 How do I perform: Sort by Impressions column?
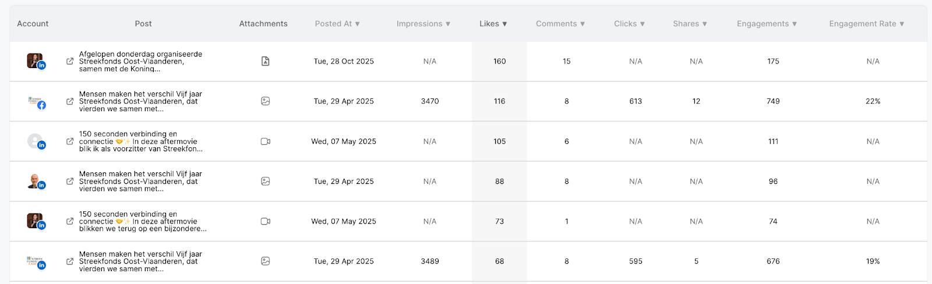[x=423, y=24]
